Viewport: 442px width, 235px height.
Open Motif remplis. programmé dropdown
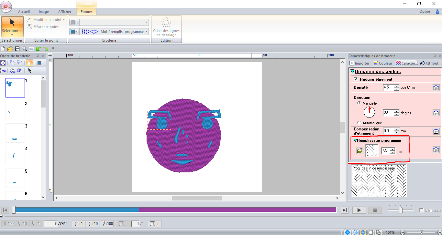[x=146, y=32]
